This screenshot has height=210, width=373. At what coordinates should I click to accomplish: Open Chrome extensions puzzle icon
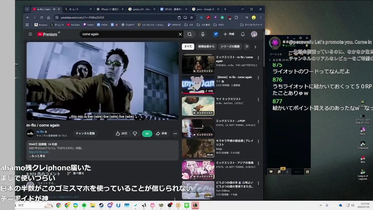coord(236,17)
